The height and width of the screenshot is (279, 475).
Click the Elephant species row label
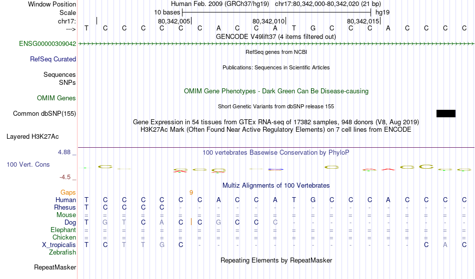point(63,230)
